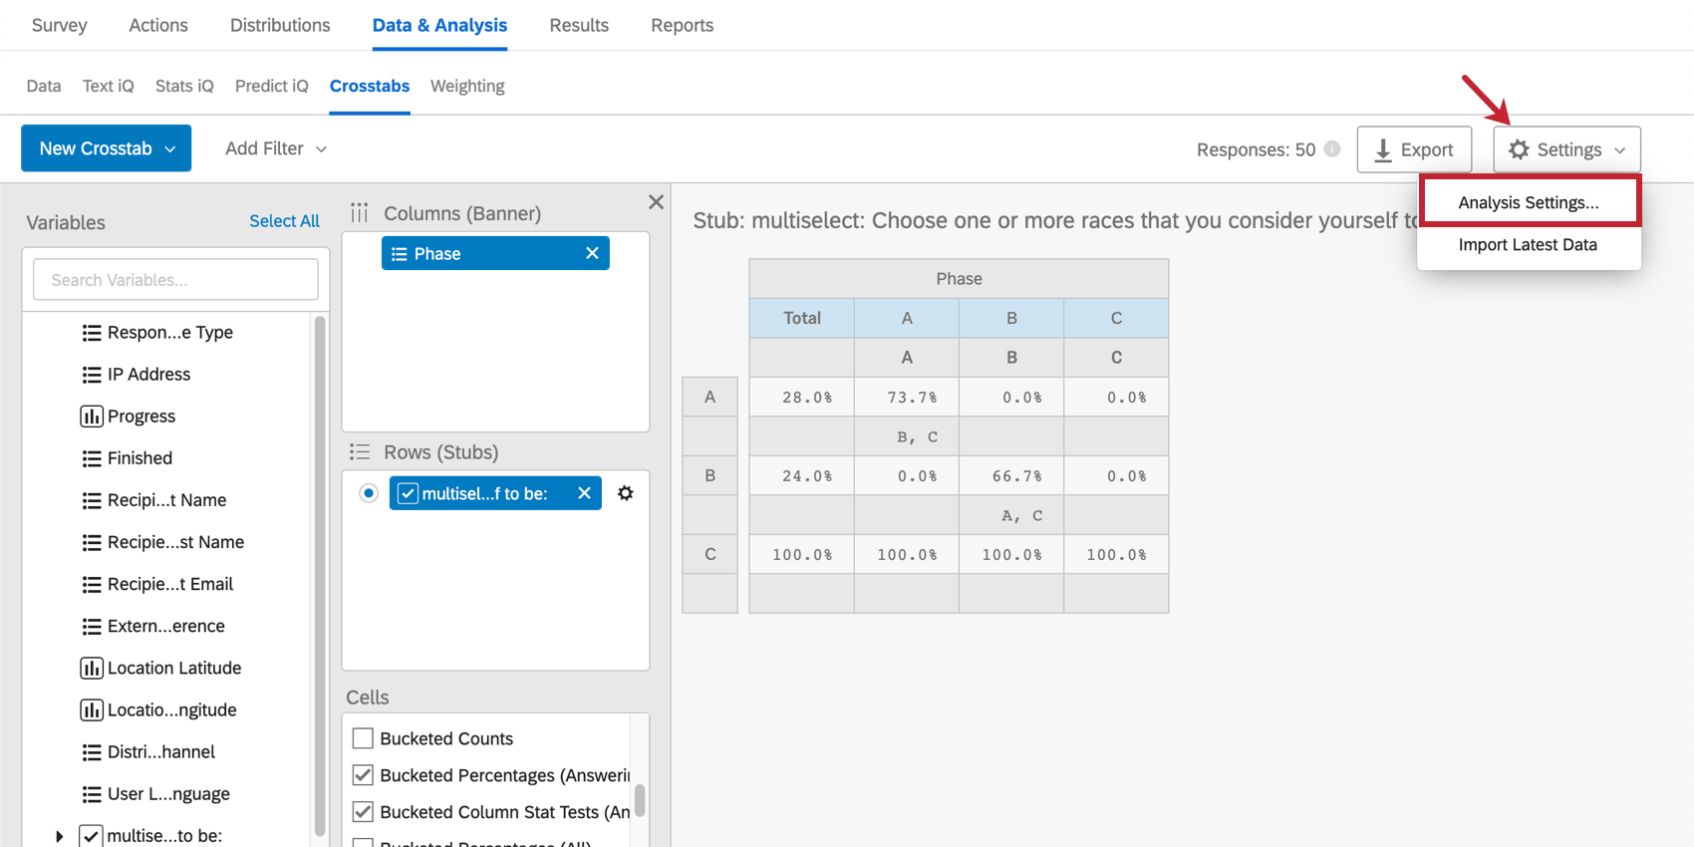Close the crosstab builder panel
Image resolution: width=1694 pixels, height=847 pixels.
(656, 202)
